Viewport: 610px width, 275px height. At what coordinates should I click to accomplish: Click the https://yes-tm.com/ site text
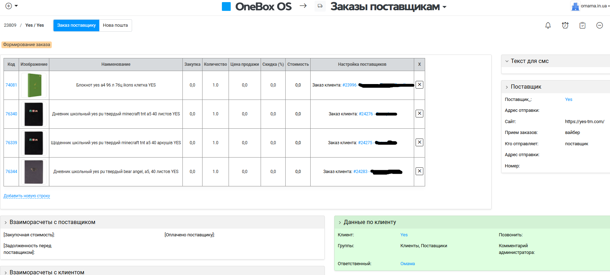[585, 122]
